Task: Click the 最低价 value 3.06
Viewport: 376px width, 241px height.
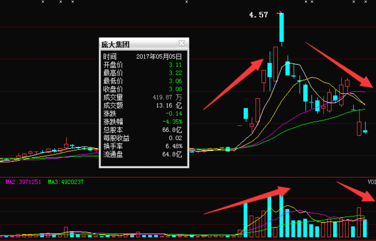Action: pos(175,81)
